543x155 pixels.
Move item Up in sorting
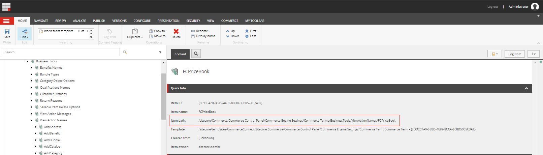click(230, 31)
